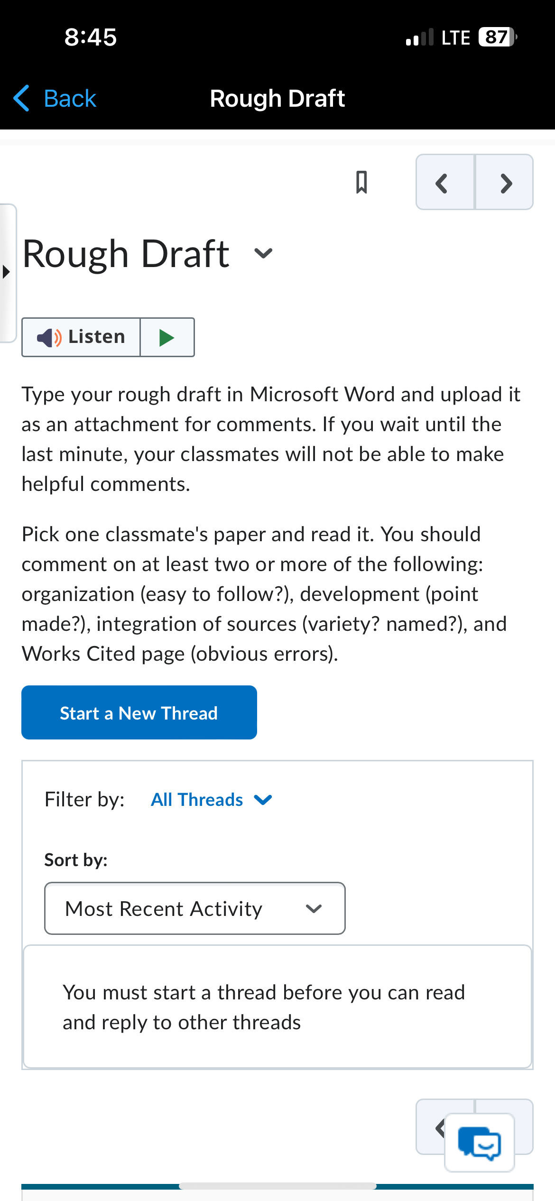Screen dimensions: 555x1201
Task: Tap the battery indicator in status bar
Action: 497,37
